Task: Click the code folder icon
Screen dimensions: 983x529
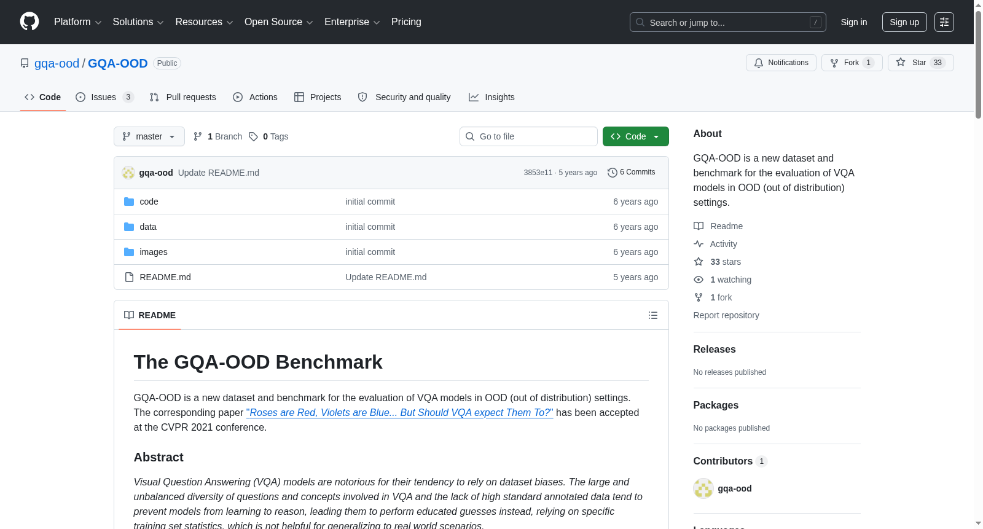Action: click(x=129, y=202)
